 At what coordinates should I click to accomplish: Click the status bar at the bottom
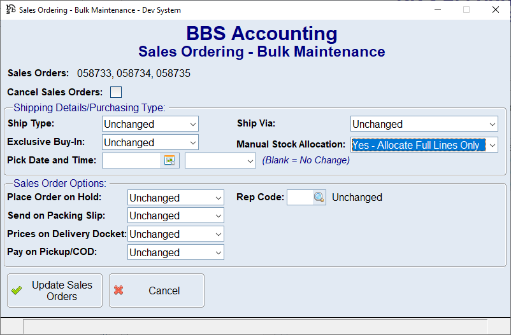point(255,326)
